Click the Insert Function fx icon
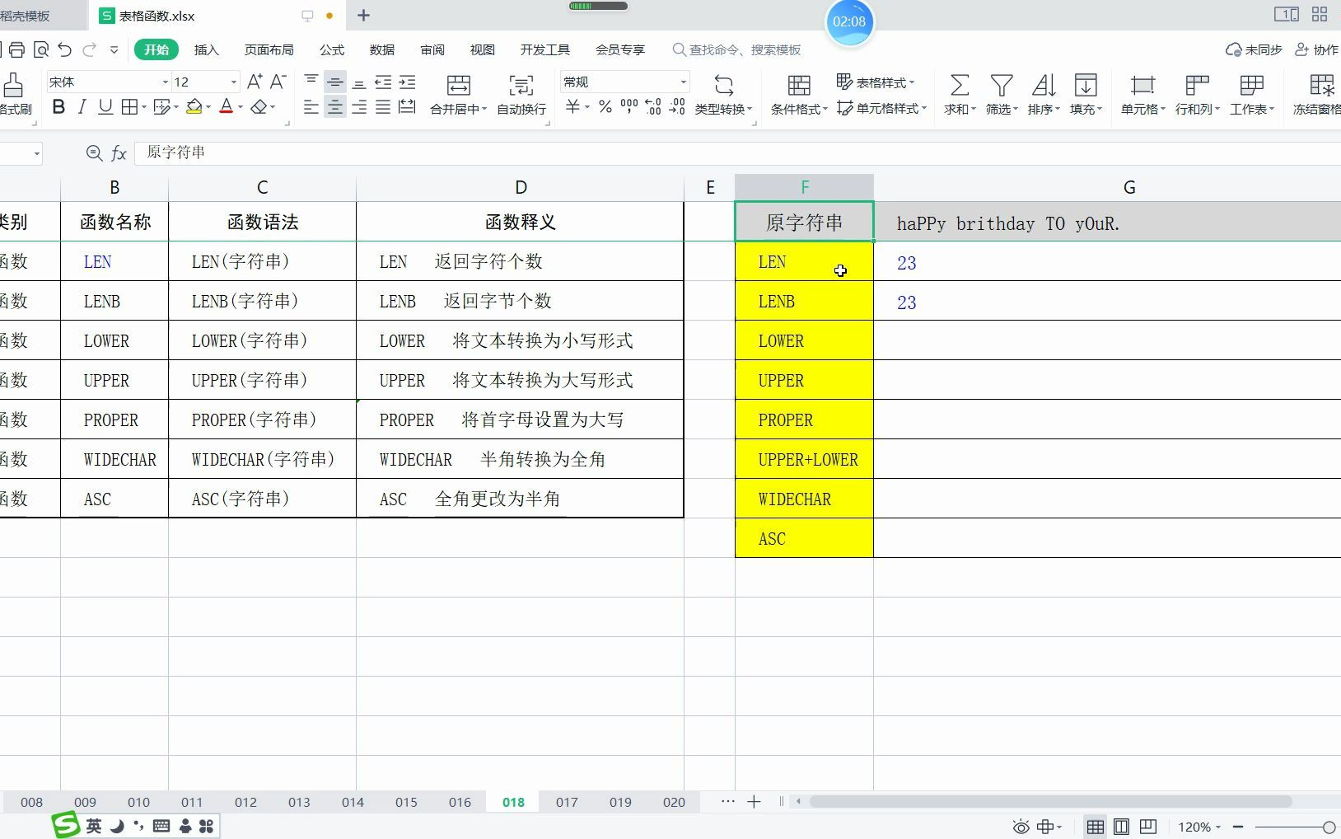Image resolution: width=1341 pixels, height=839 pixels. (119, 152)
